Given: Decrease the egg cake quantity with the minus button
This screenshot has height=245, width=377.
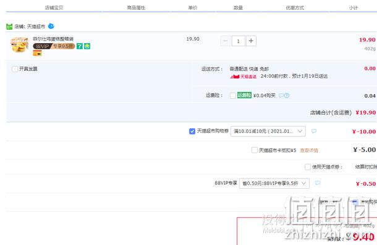Looking at the screenshot, I should pyautogui.click(x=226, y=41).
